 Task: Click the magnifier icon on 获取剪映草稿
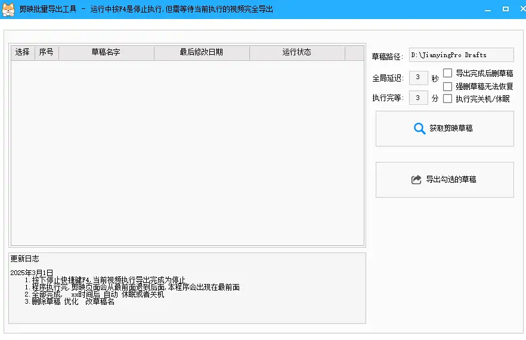[x=419, y=128]
